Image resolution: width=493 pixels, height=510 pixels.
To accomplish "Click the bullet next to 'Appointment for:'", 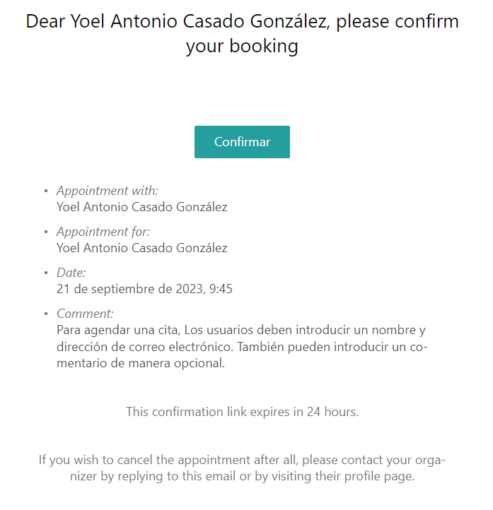I will pyautogui.click(x=46, y=232).
